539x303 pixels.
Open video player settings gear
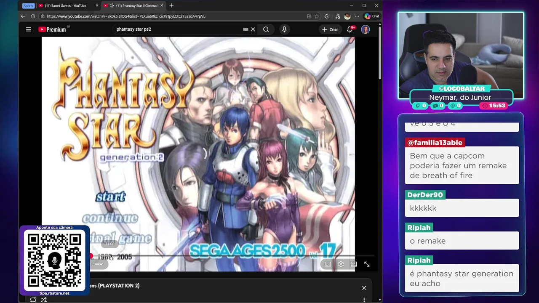point(341,264)
